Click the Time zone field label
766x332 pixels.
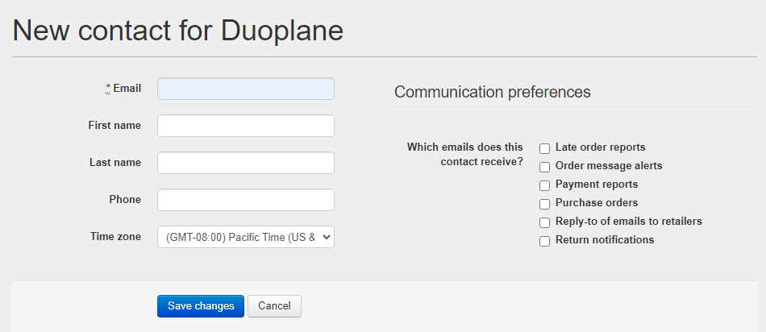tap(116, 237)
